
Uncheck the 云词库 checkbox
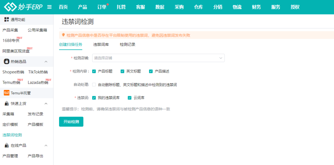[130, 98]
